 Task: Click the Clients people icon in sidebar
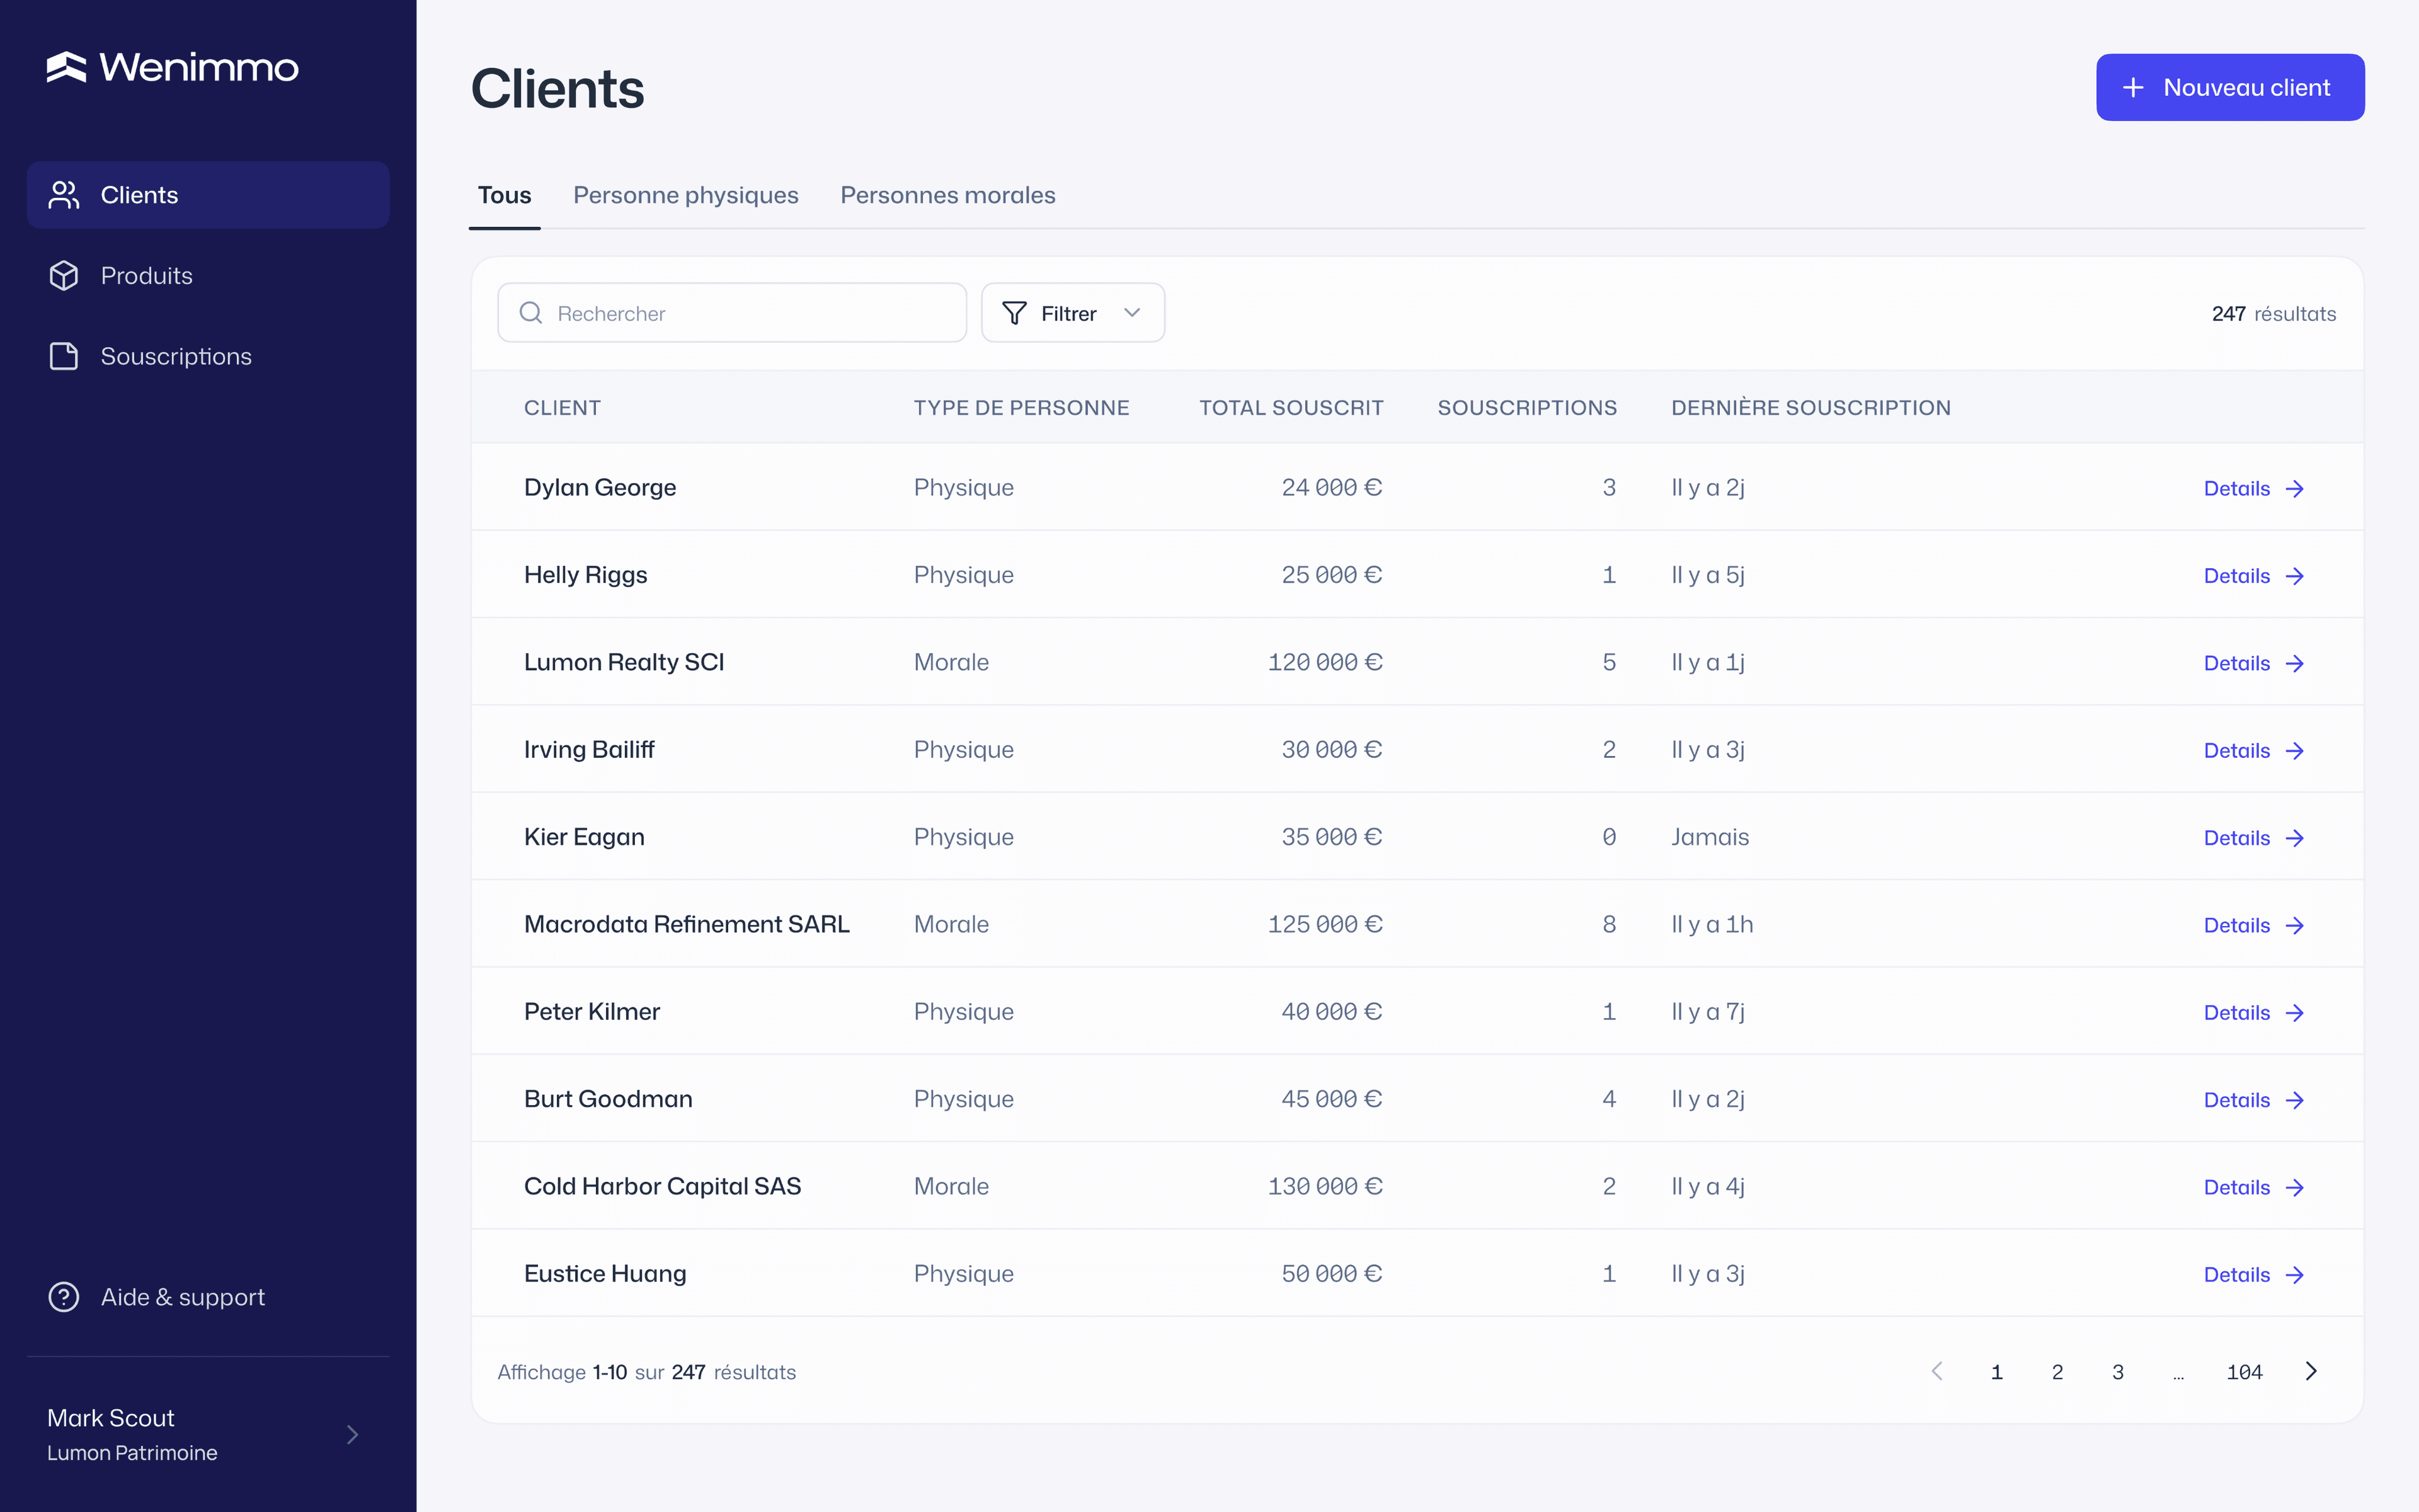pos(64,195)
